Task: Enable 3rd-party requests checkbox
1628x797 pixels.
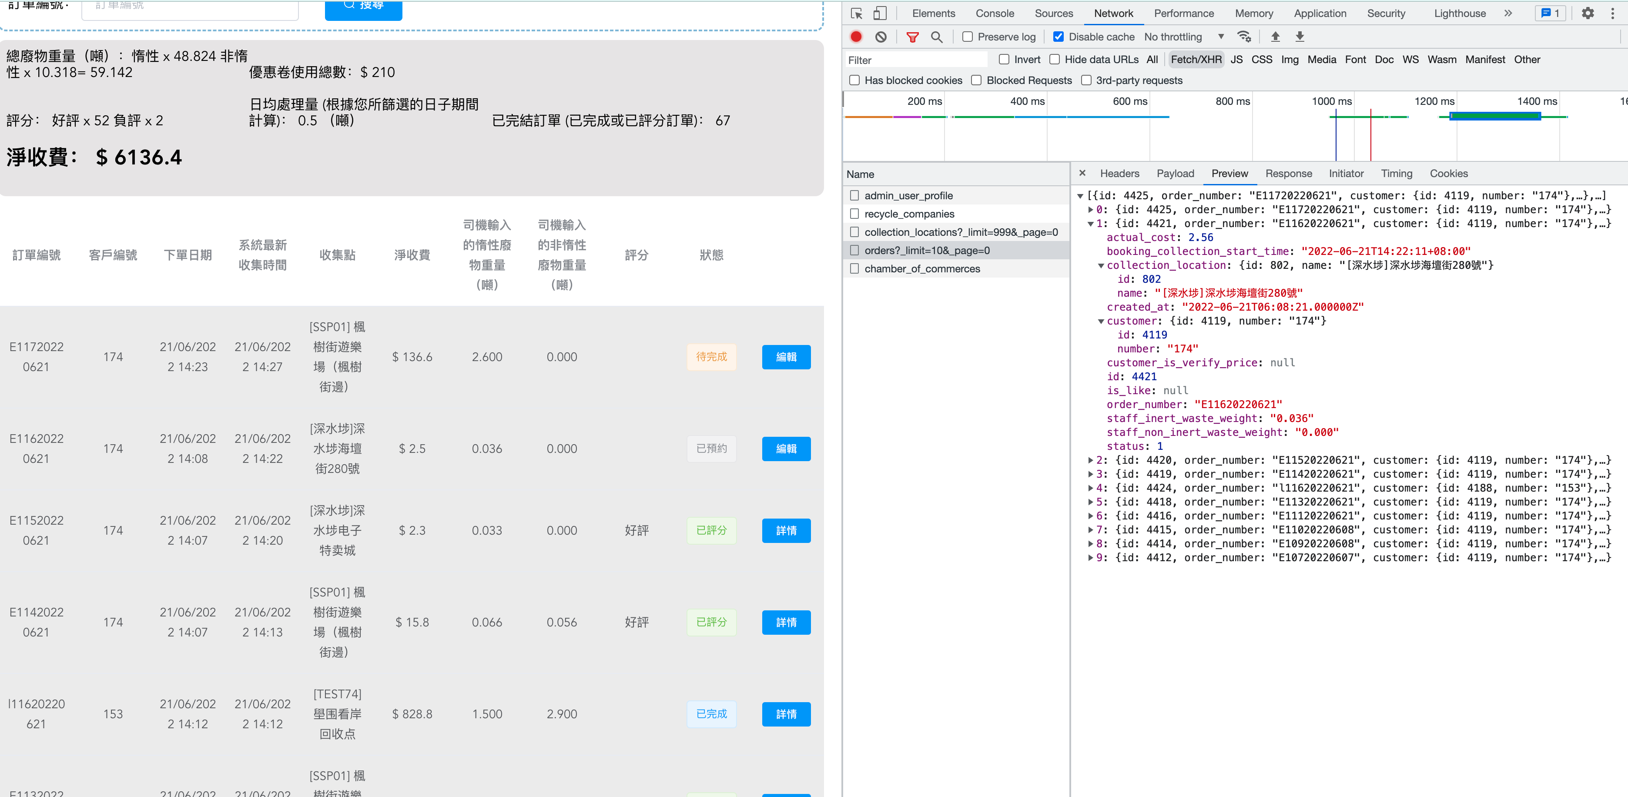Action: coord(1086,80)
